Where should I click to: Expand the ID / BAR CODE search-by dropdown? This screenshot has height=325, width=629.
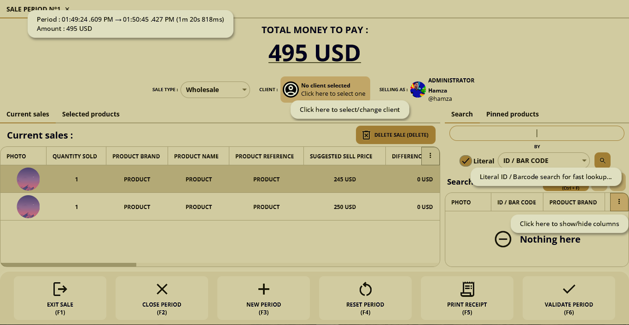pos(543,161)
